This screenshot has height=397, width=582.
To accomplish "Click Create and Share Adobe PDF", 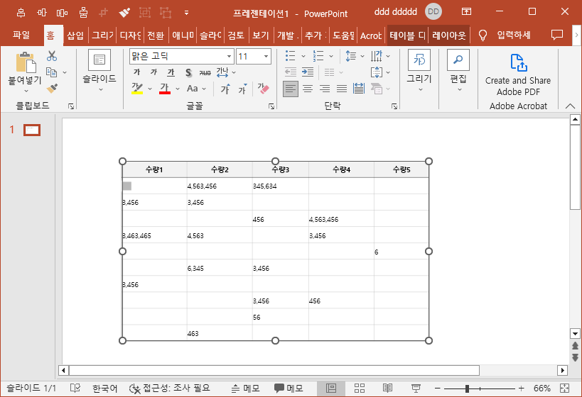I will [x=518, y=75].
